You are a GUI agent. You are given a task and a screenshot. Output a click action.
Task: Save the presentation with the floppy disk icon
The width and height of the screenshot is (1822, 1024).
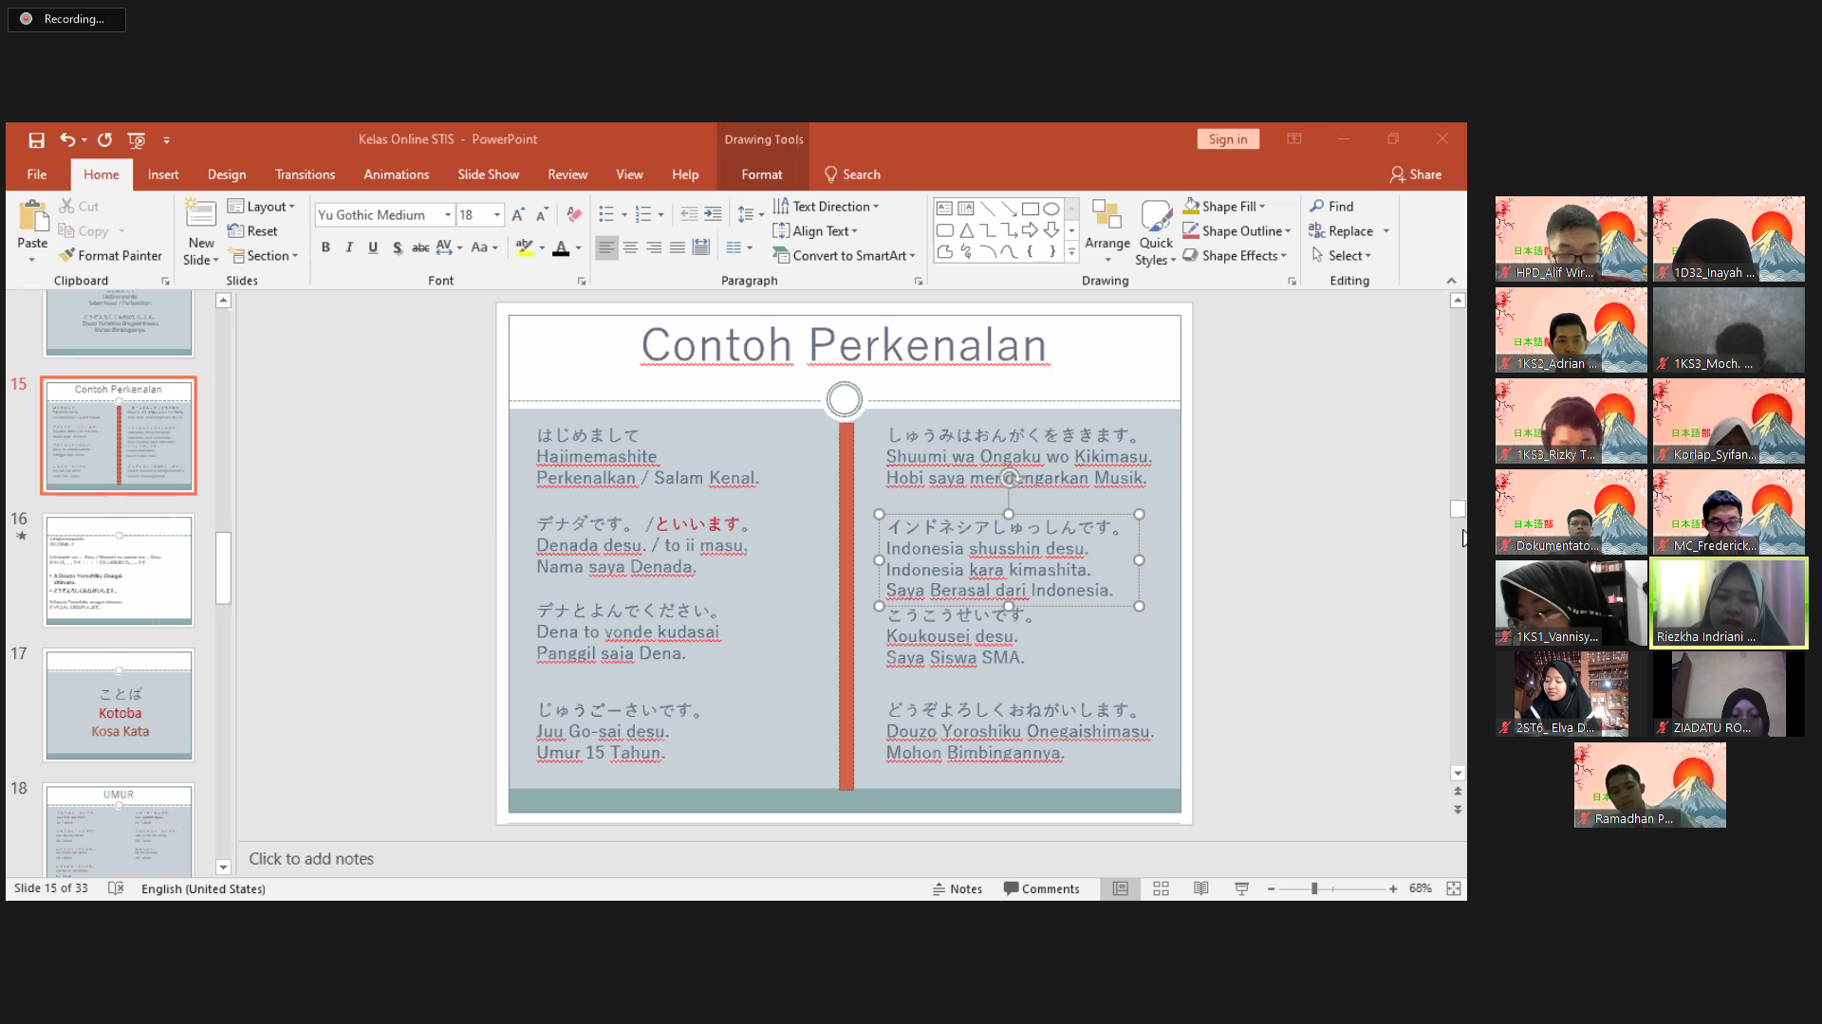tap(36, 140)
